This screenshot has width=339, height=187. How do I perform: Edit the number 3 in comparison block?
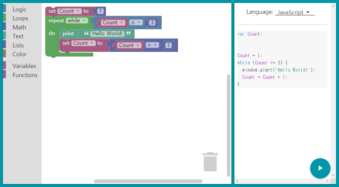(x=152, y=23)
